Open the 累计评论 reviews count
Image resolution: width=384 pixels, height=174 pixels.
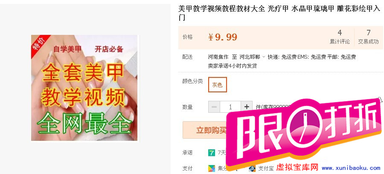[340, 37]
